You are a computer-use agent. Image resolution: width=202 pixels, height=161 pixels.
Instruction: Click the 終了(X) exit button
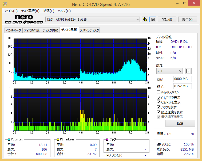(187, 20)
